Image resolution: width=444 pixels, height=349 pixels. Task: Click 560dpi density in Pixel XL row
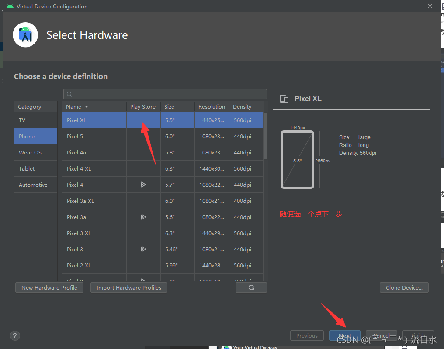coord(243,120)
